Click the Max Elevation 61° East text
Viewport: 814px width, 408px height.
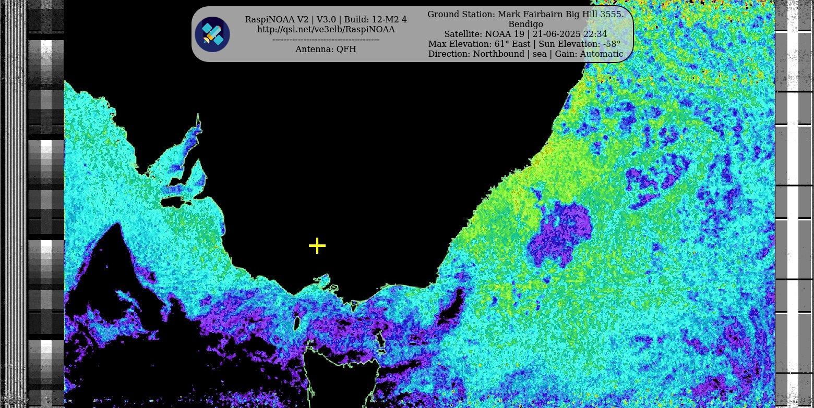click(478, 44)
